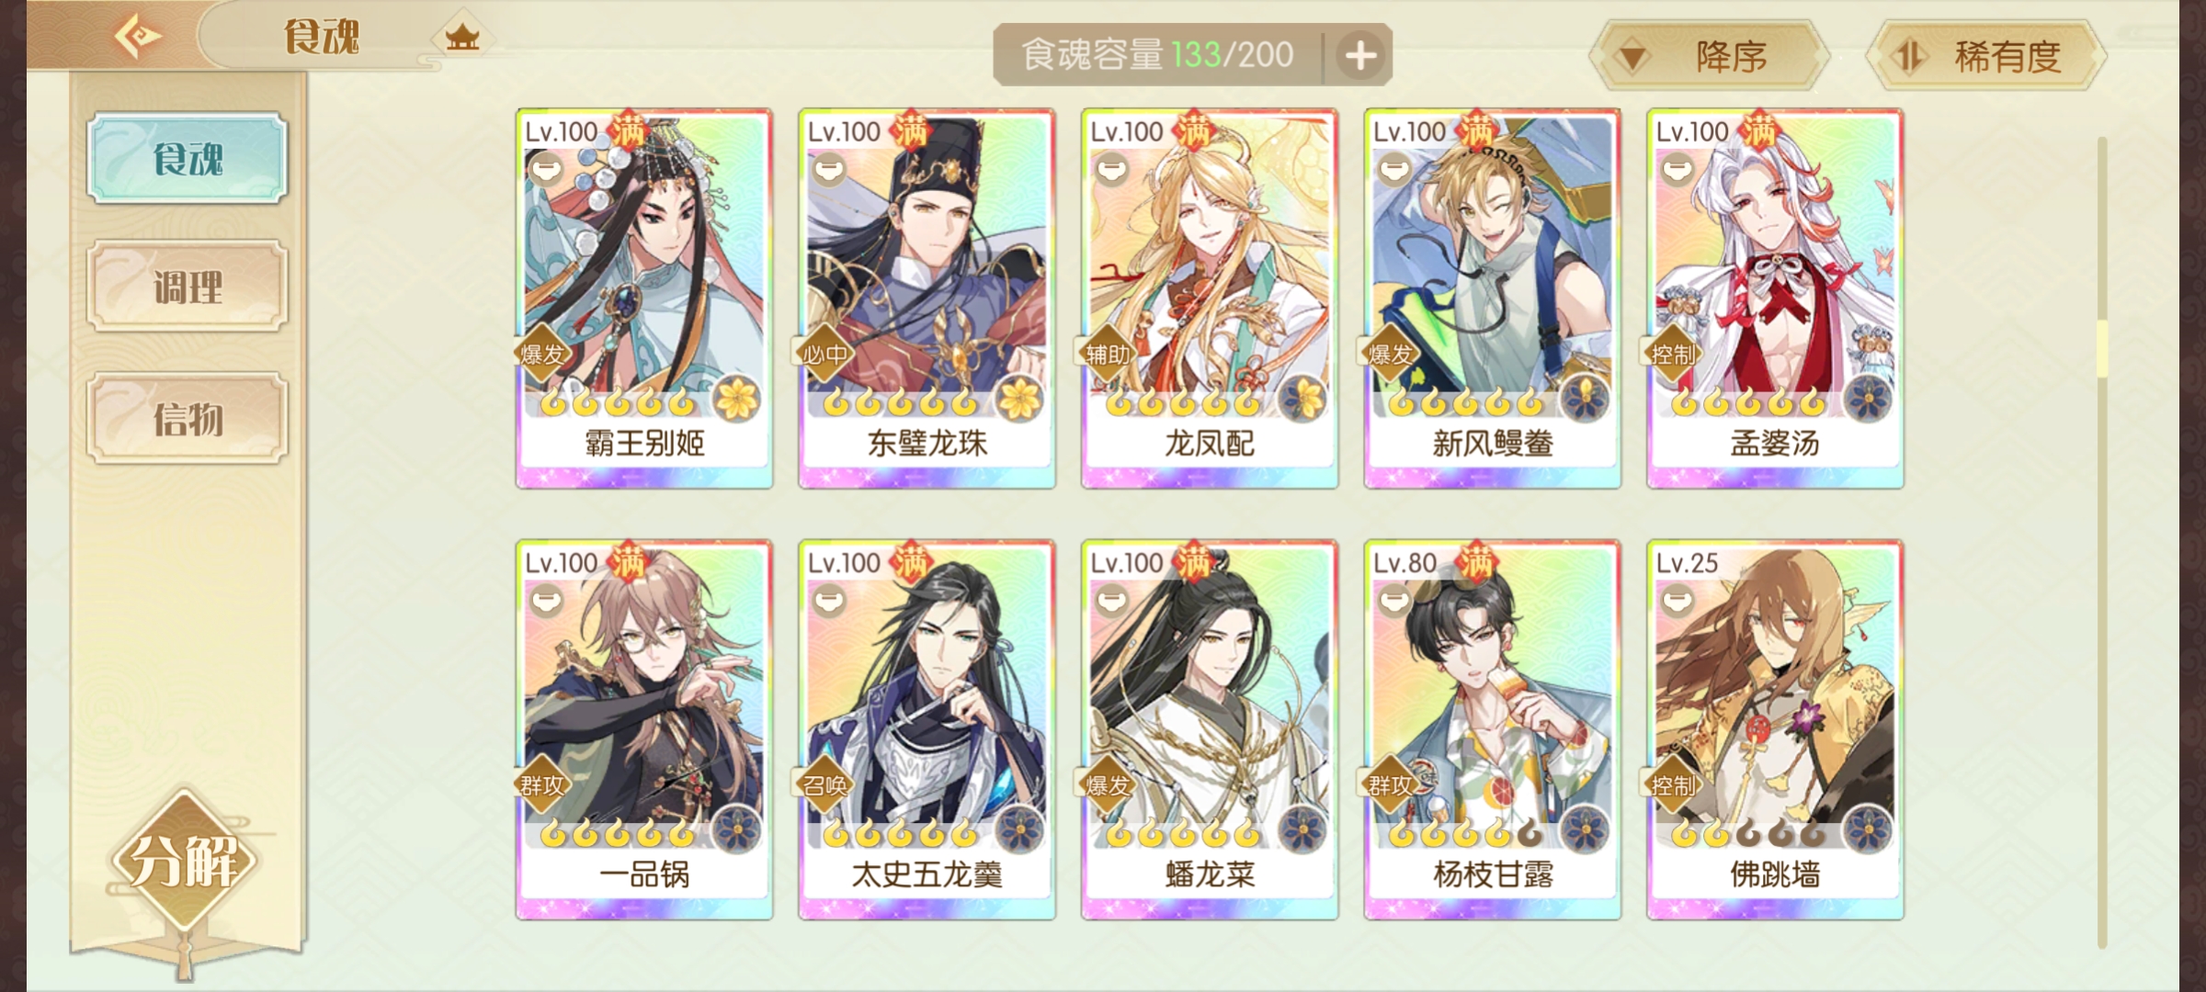Screen dimensions: 2206x992
Task: Tap the plus icon to expand capacity
Action: 1360,56
